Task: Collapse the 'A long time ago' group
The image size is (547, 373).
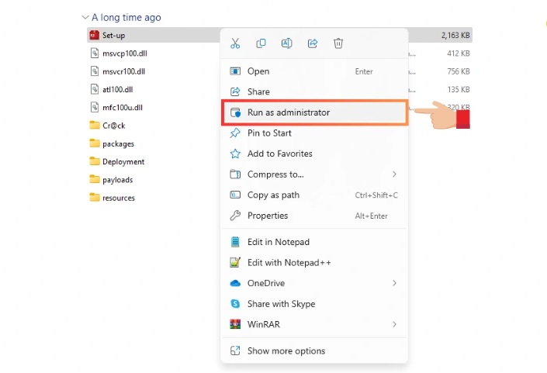Action: point(85,17)
